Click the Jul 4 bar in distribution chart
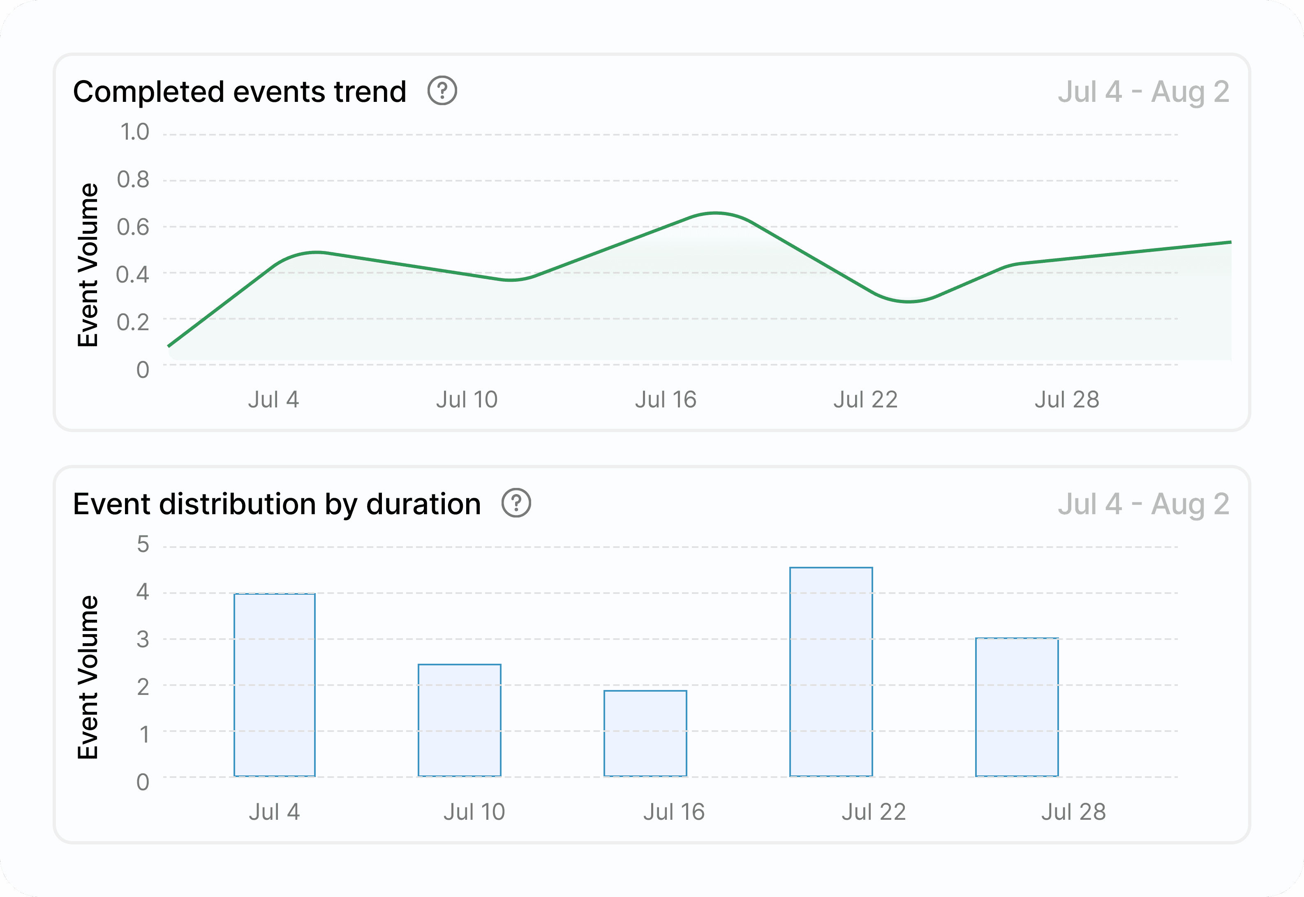The width and height of the screenshot is (1304, 897). pos(275,685)
